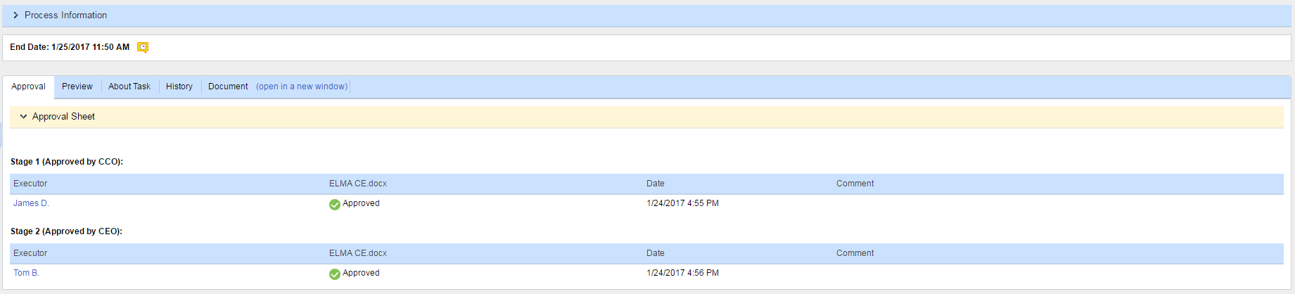Select the History tab

pos(179,87)
